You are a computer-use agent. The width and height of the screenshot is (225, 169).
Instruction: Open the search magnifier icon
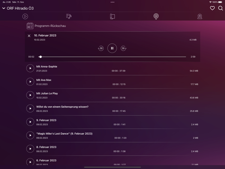[x=221, y=8]
